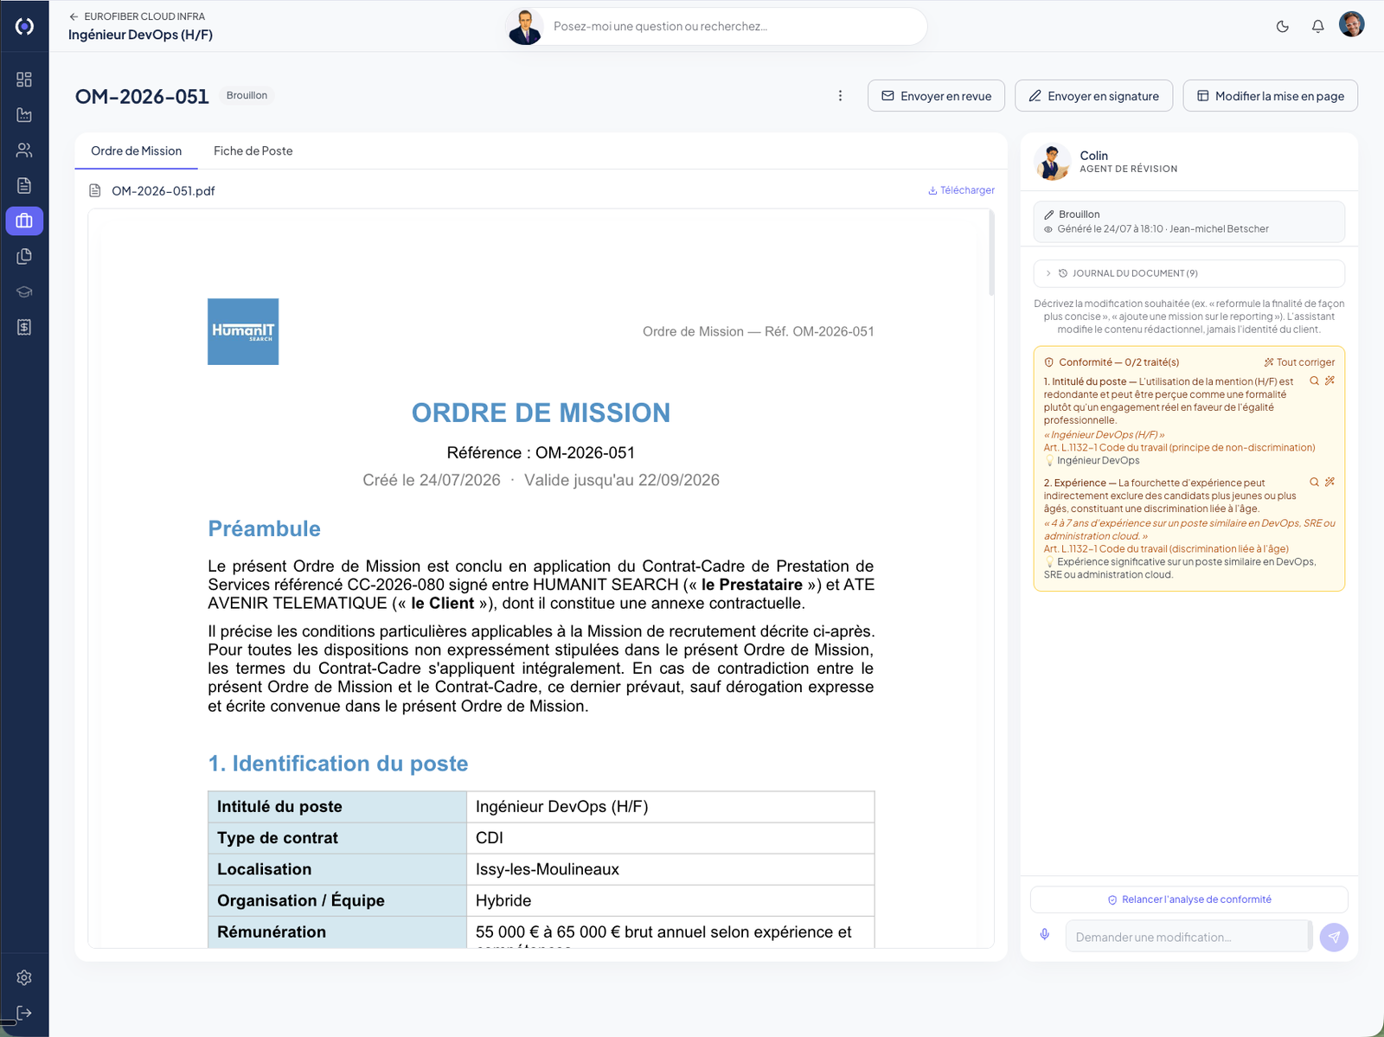Click the Ingénieur DevOps (H/F) table cell
The width and height of the screenshot is (1384, 1037).
[670, 807]
